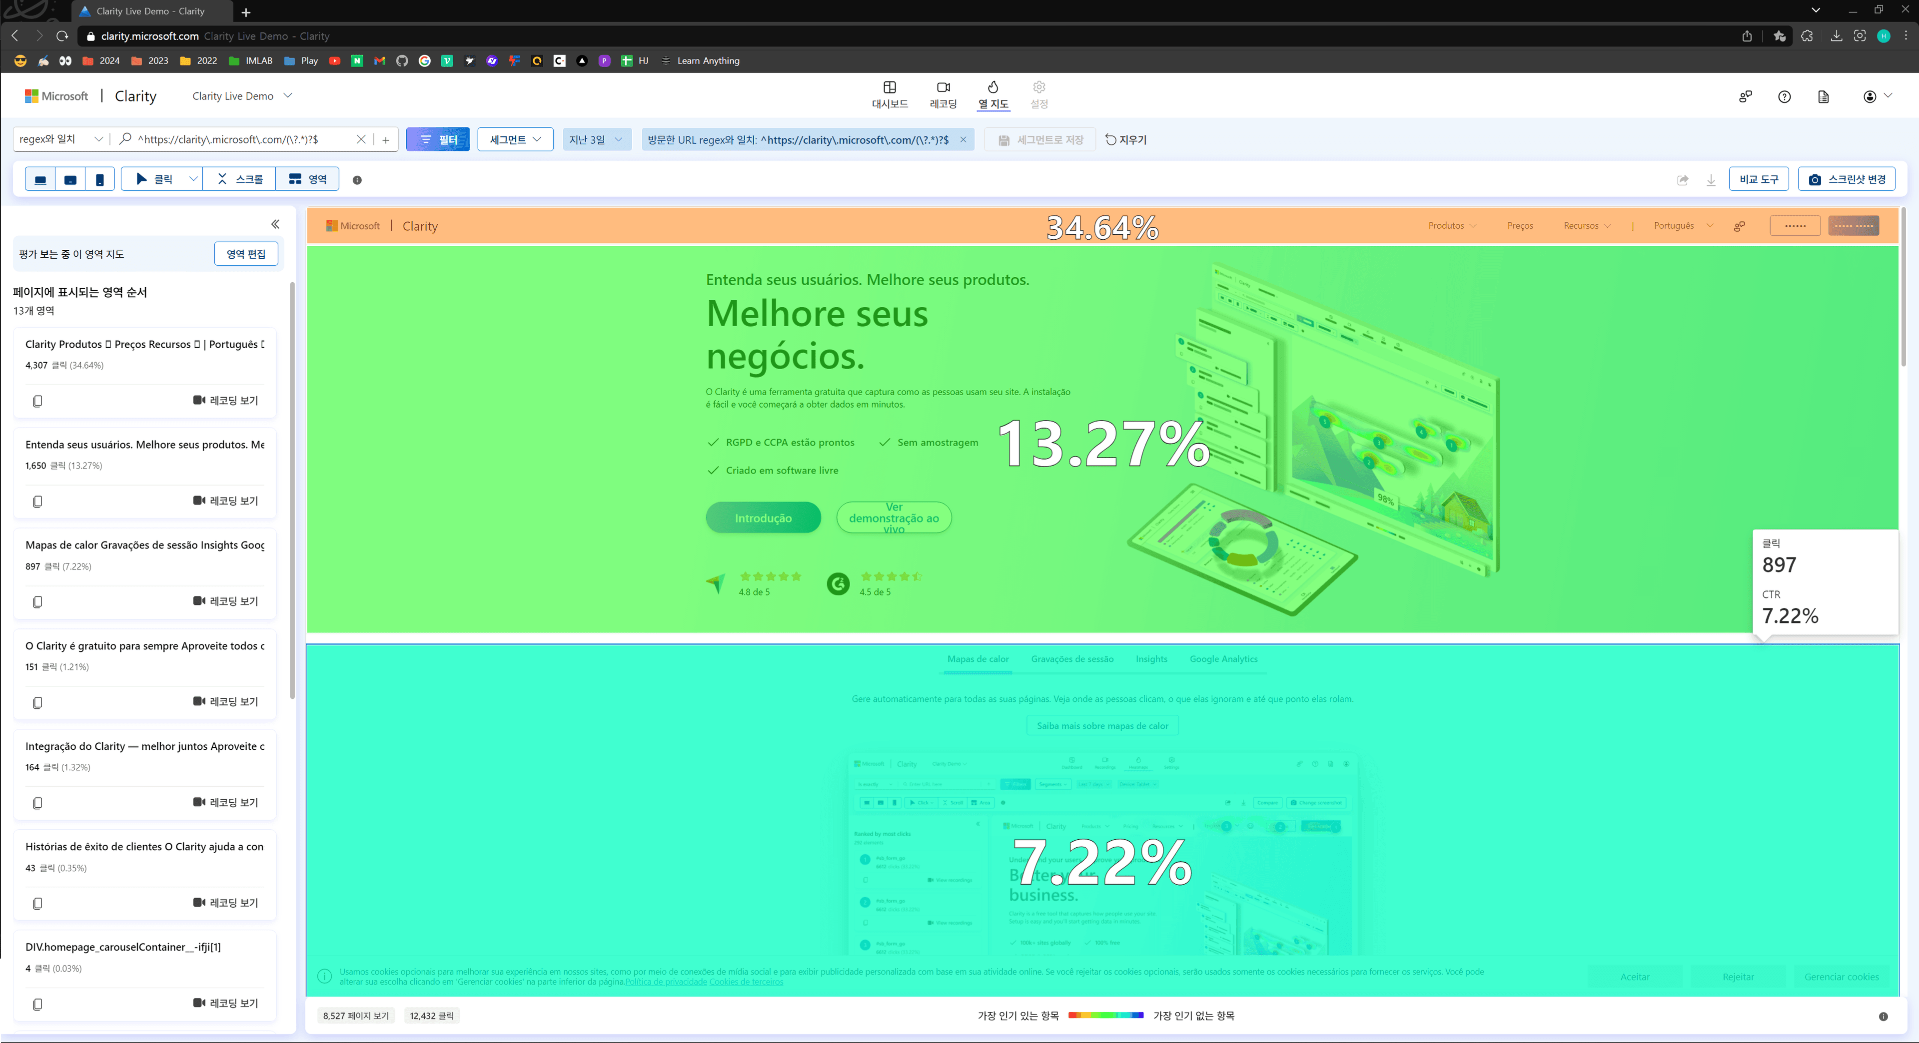Switch to tablet device view
The height and width of the screenshot is (1043, 1919).
tap(70, 179)
